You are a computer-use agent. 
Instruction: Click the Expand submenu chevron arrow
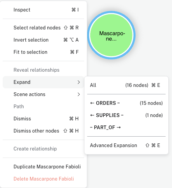[x=79, y=82]
